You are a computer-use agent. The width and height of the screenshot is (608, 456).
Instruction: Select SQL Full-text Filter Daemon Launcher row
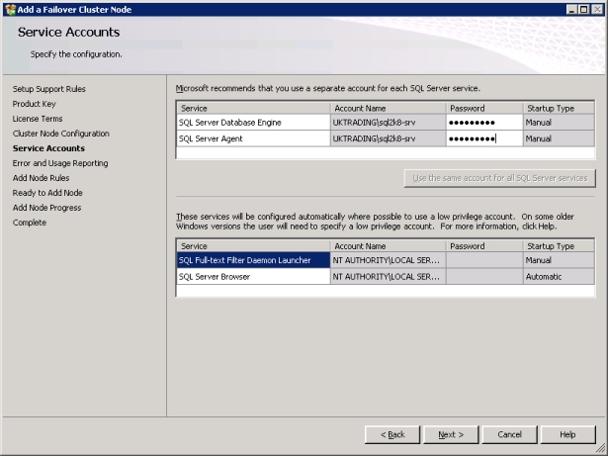point(253,260)
